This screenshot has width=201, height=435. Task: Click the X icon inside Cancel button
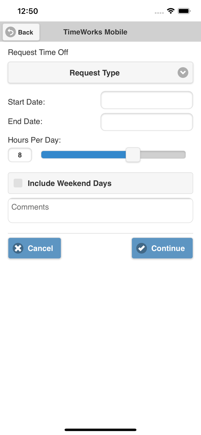click(18, 248)
